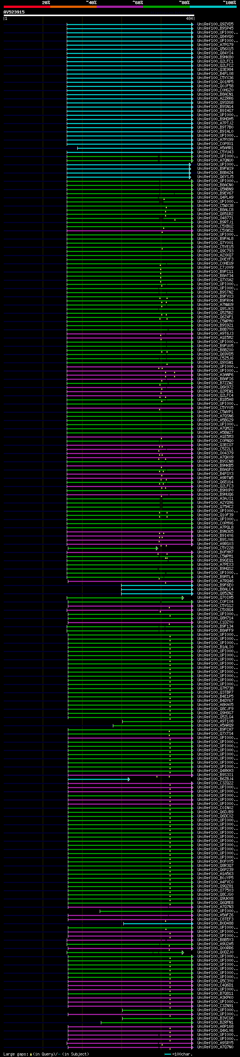The height and width of the screenshot is (1057, 240).
Task: Click hit UniRef100_C5YX36
Action: (215, 78)
